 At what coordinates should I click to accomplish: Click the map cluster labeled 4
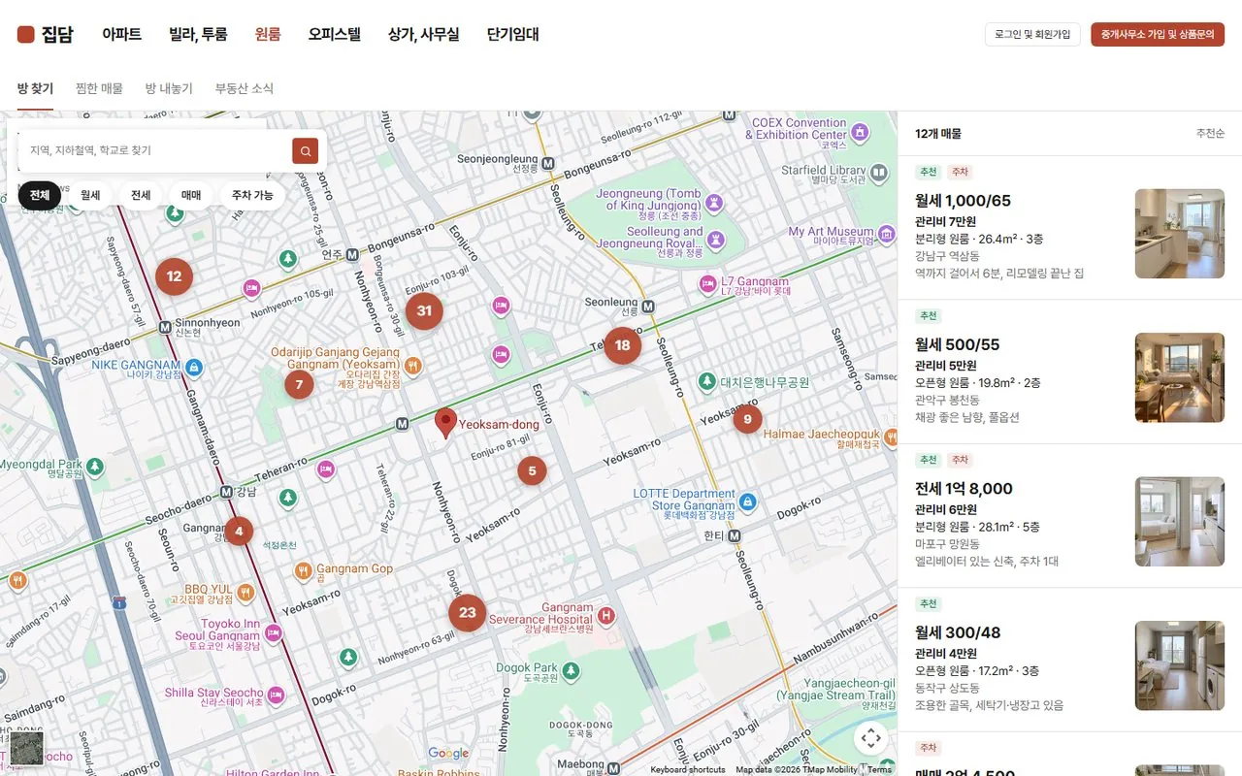click(x=239, y=532)
